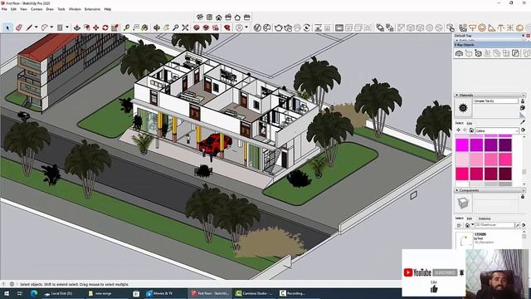The height and width of the screenshot is (299, 531).
Task: Select the arrow Select tool
Action: [x=7, y=27]
